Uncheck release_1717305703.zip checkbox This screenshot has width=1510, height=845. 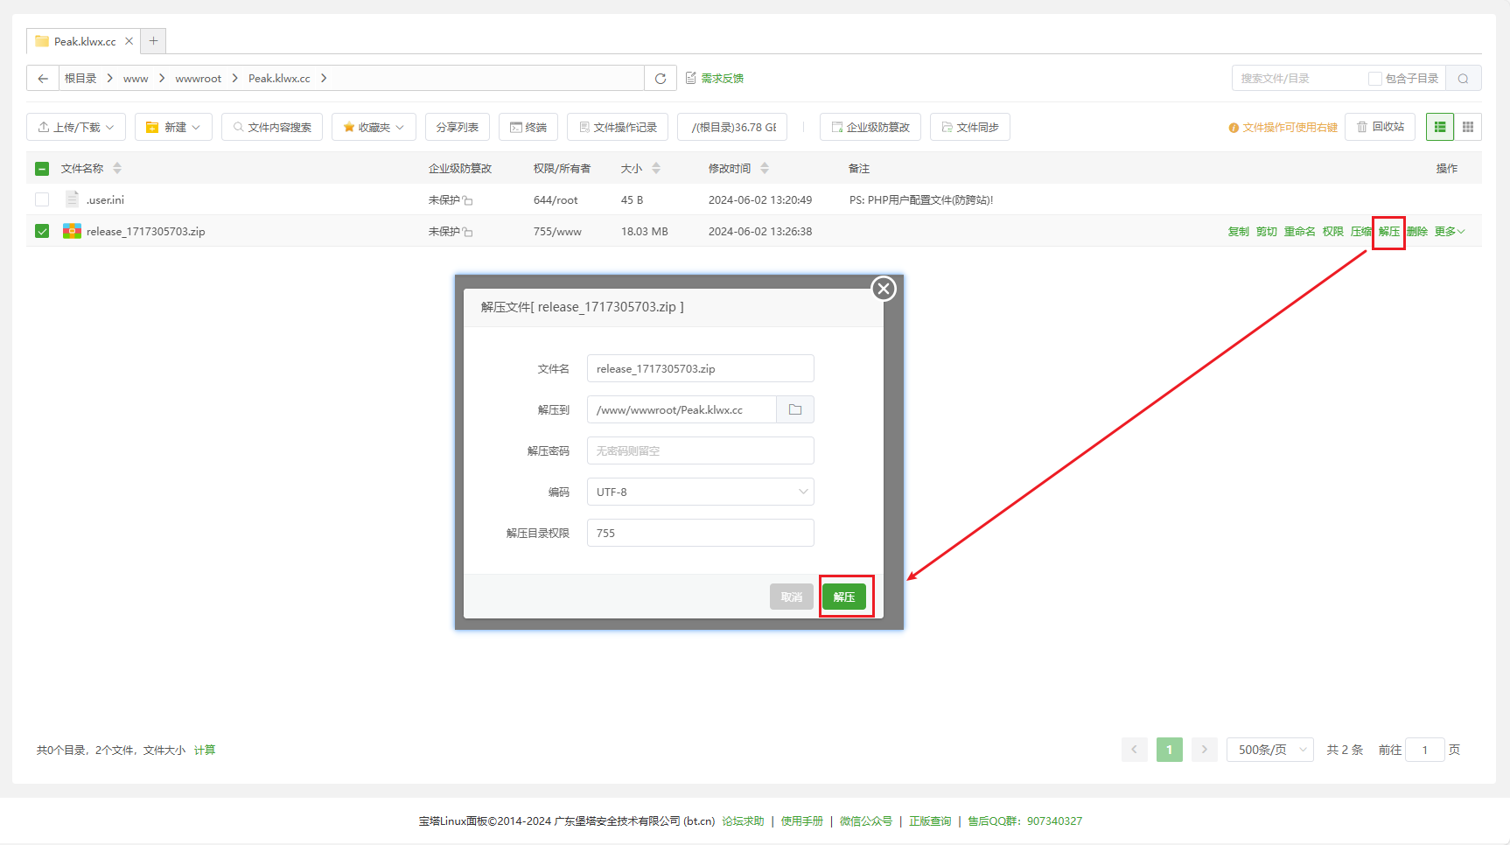[x=42, y=231]
